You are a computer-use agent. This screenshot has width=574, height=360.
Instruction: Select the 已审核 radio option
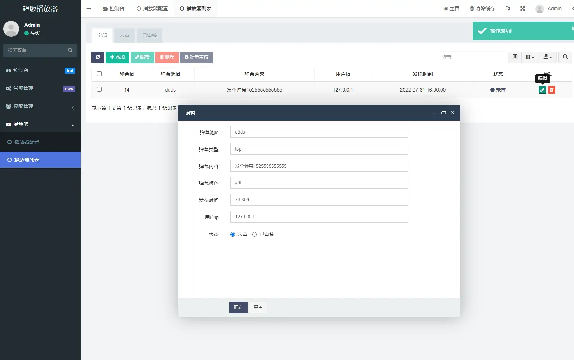pyautogui.click(x=254, y=235)
